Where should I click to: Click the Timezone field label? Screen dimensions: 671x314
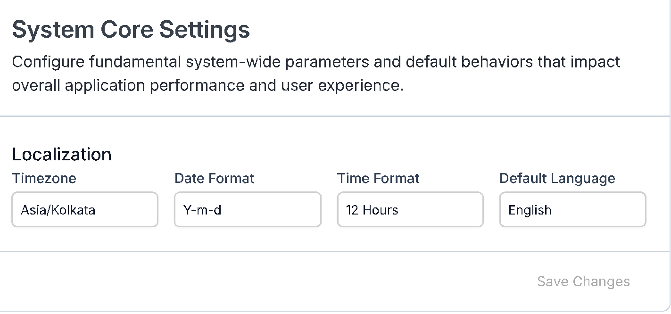coord(44,178)
